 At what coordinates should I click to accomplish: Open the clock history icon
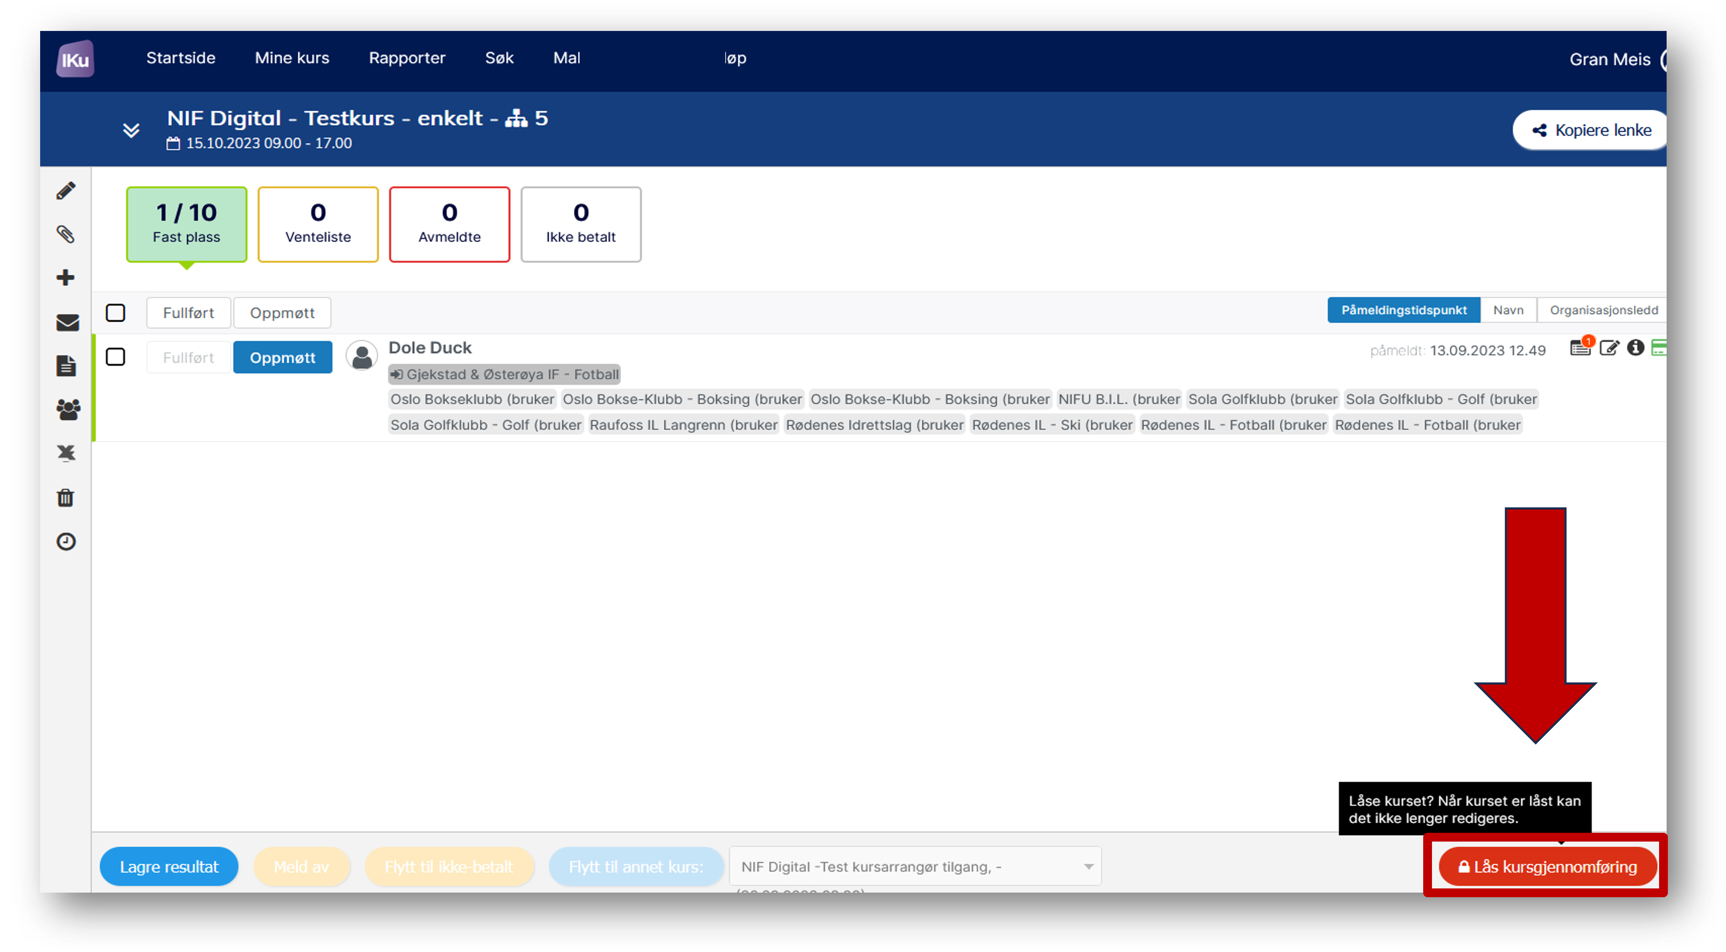66,541
